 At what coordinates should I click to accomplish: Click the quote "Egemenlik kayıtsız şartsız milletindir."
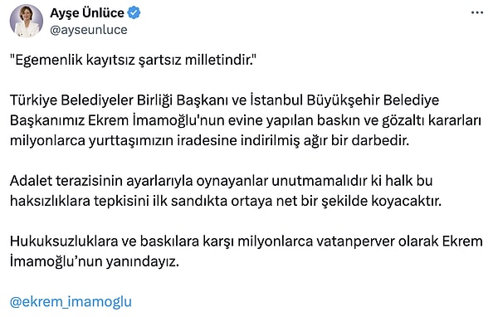pos(133,60)
